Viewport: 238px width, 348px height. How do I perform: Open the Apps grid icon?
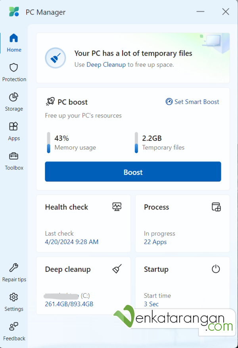(x=14, y=127)
